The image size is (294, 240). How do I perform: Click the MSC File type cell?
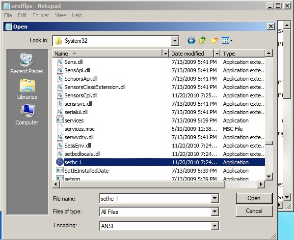click(x=233, y=129)
